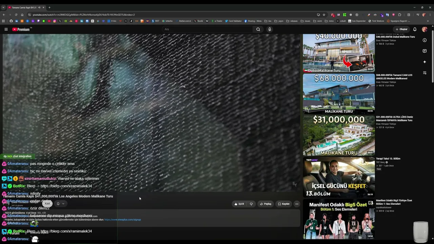Open the Türk Telekom bookmark
The width and height of the screenshot is (434, 244).
[x=376, y=21]
